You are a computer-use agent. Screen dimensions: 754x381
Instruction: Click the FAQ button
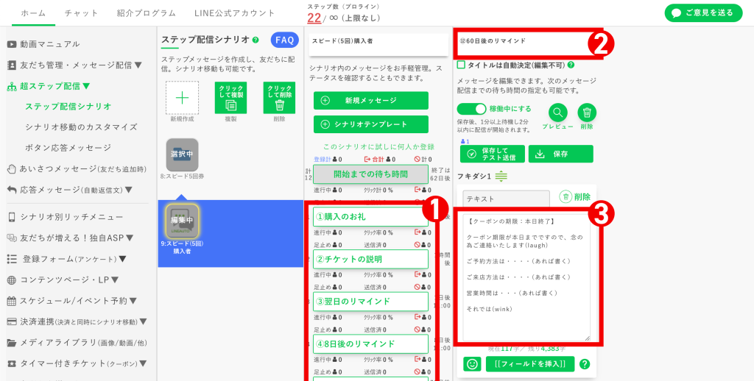[285, 40]
